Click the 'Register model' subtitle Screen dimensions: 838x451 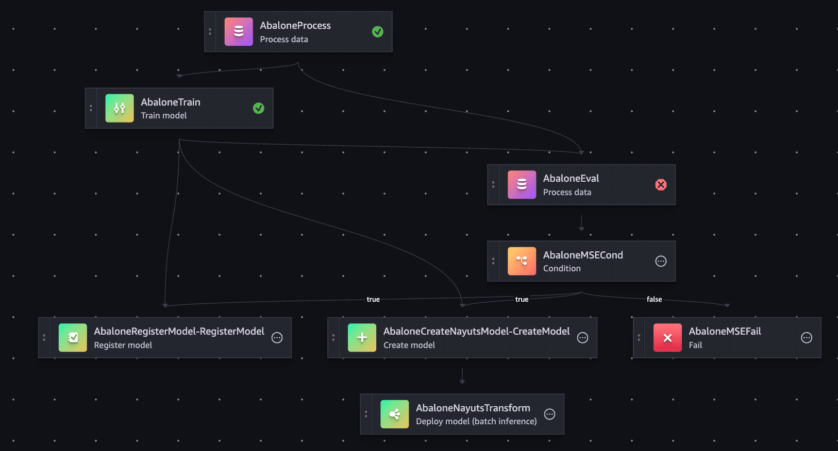point(123,345)
